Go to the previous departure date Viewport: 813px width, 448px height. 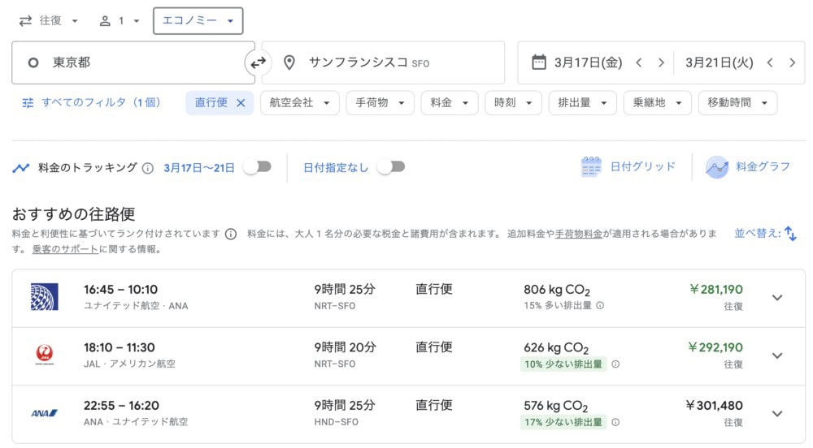pos(639,62)
